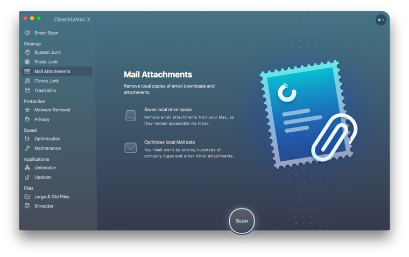Open the assistant dots icon in top corner
The width and height of the screenshot is (409, 257).
pos(381,20)
